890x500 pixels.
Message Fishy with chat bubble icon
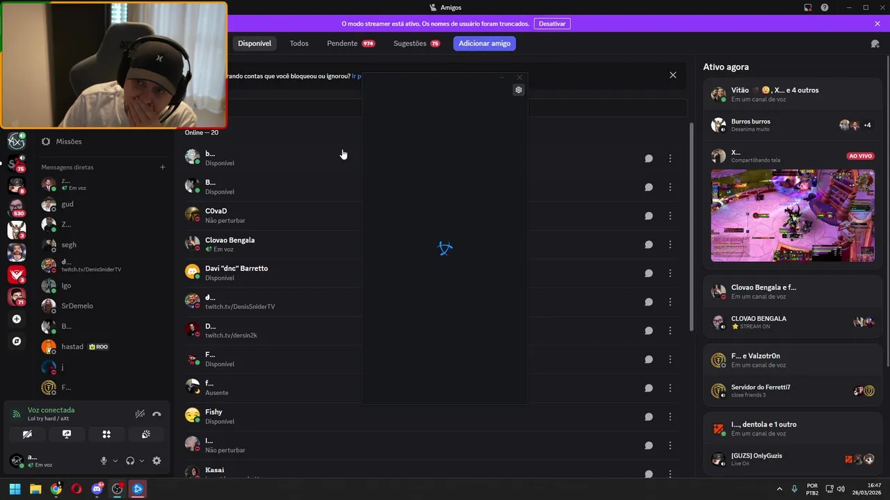point(648,417)
